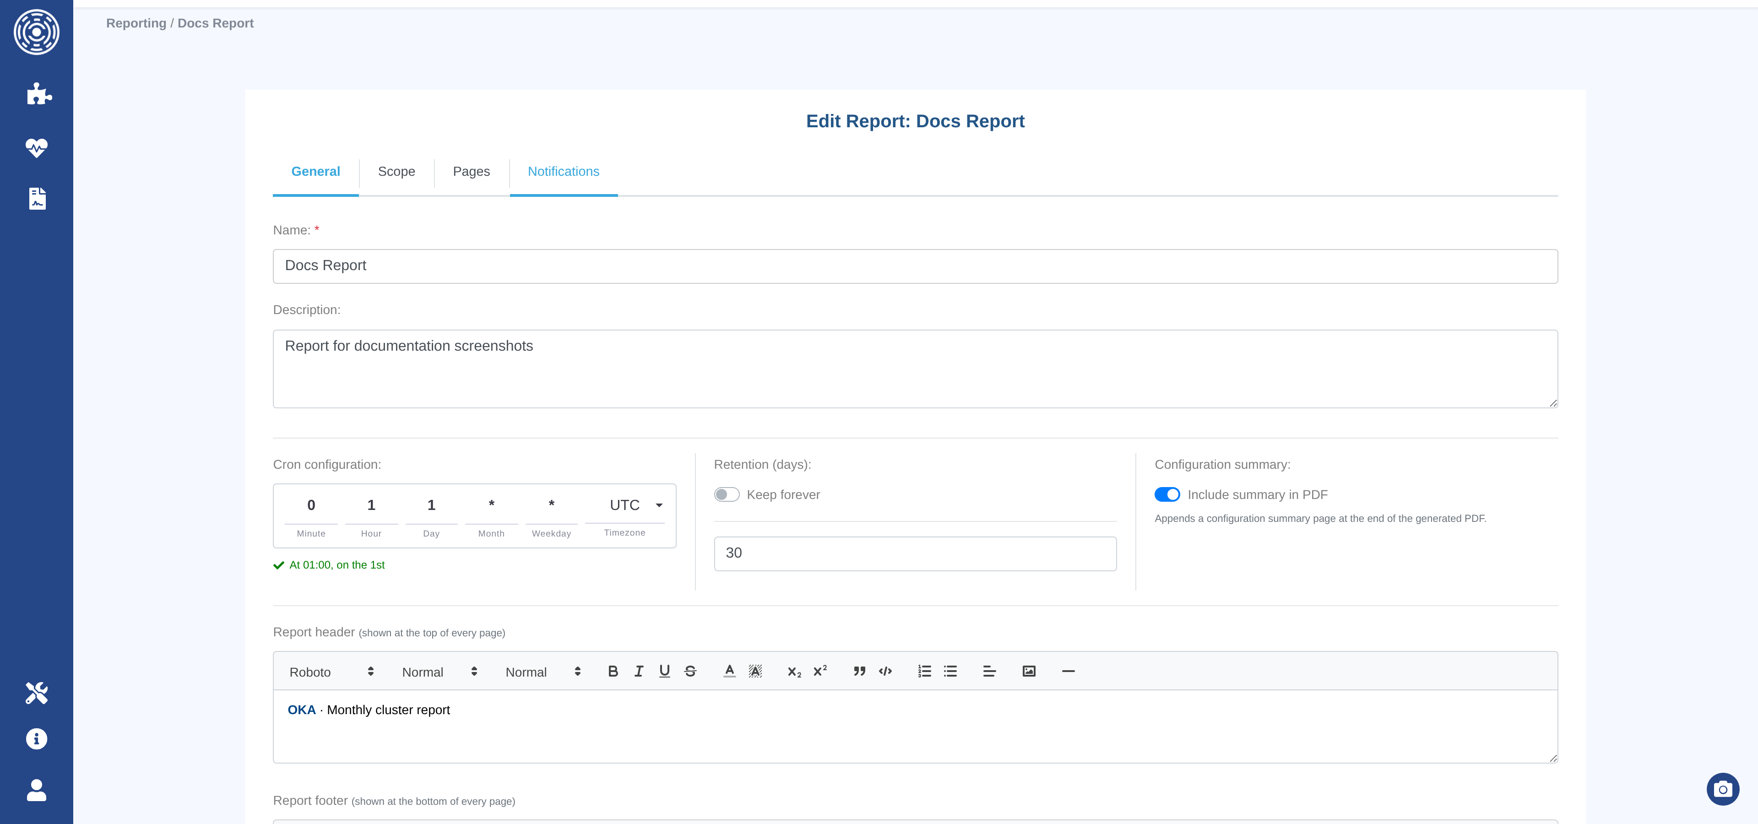
Task: Insert blockquote in header editor
Action: [859, 671]
